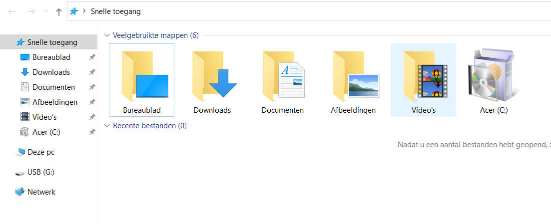This screenshot has height=224, width=551.
Task: Select Snelle toegang in the sidebar
Action: (48, 42)
